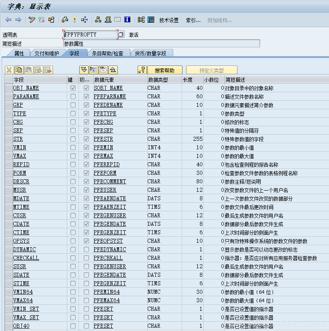
Task: Switch to the 属性 tab
Action: (19, 53)
